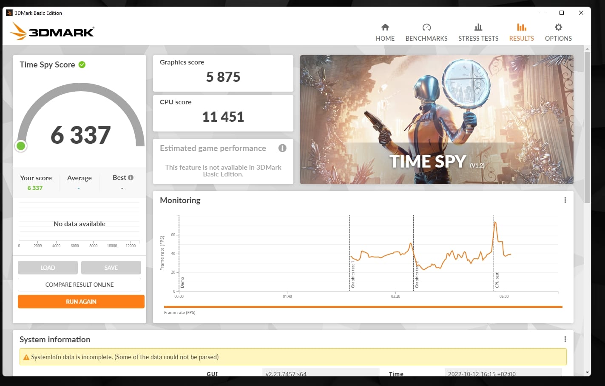
Task: Click the Results bar graph icon
Action: (521, 28)
